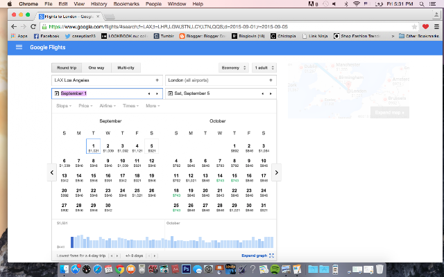This screenshot has height=277, width=444.
Task: Click the Sat, September 5 return date field
Action: click(221, 93)
